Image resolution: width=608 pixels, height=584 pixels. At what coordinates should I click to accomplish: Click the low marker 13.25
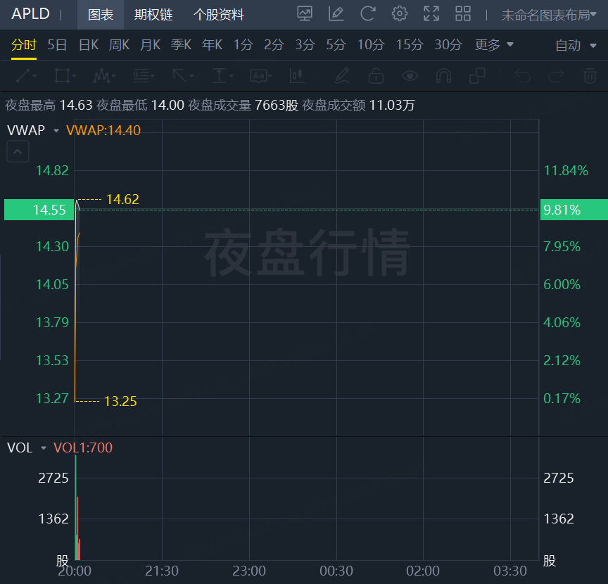point(120,401)
